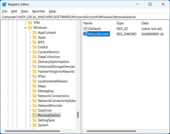This screenshot has width=170, height=134.
Task: Click the OneDrive folder icon
Action: [35, 110]
